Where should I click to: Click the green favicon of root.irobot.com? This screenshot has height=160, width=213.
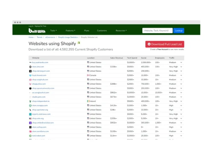(30, 136)
